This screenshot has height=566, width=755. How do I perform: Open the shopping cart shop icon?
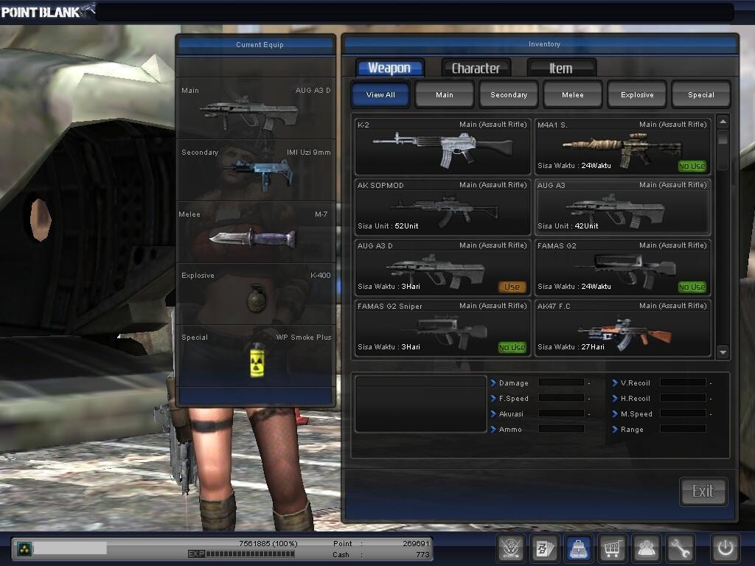pyautogui.click(x=613, y=548)
